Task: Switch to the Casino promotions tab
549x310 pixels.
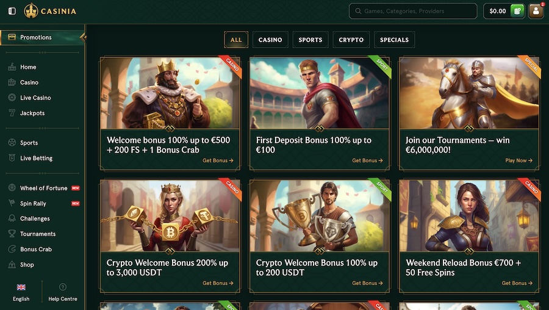Action: pos(270,40)
